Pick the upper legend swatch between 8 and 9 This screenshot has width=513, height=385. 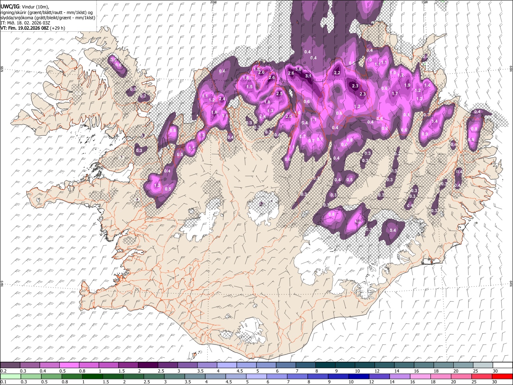(325, 365)
